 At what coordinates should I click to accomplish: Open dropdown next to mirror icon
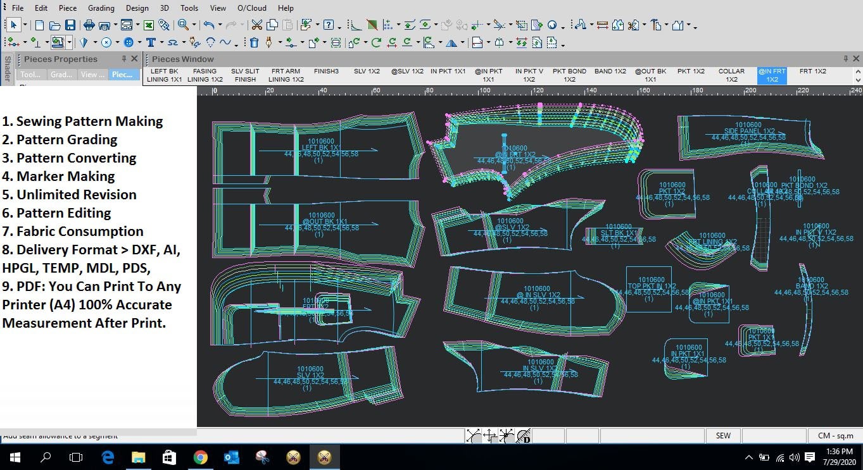click(x=462, y=42)
